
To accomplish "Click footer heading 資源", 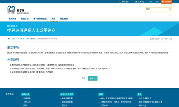I will point(101,94).
